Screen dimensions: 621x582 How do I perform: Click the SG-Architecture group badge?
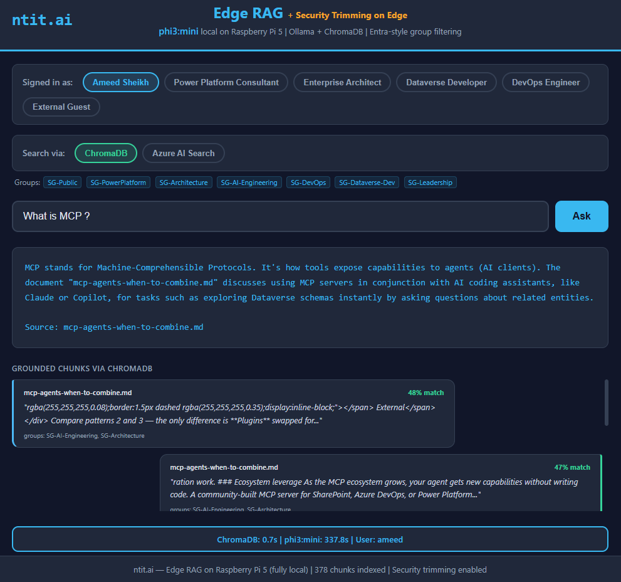(184, 183)
